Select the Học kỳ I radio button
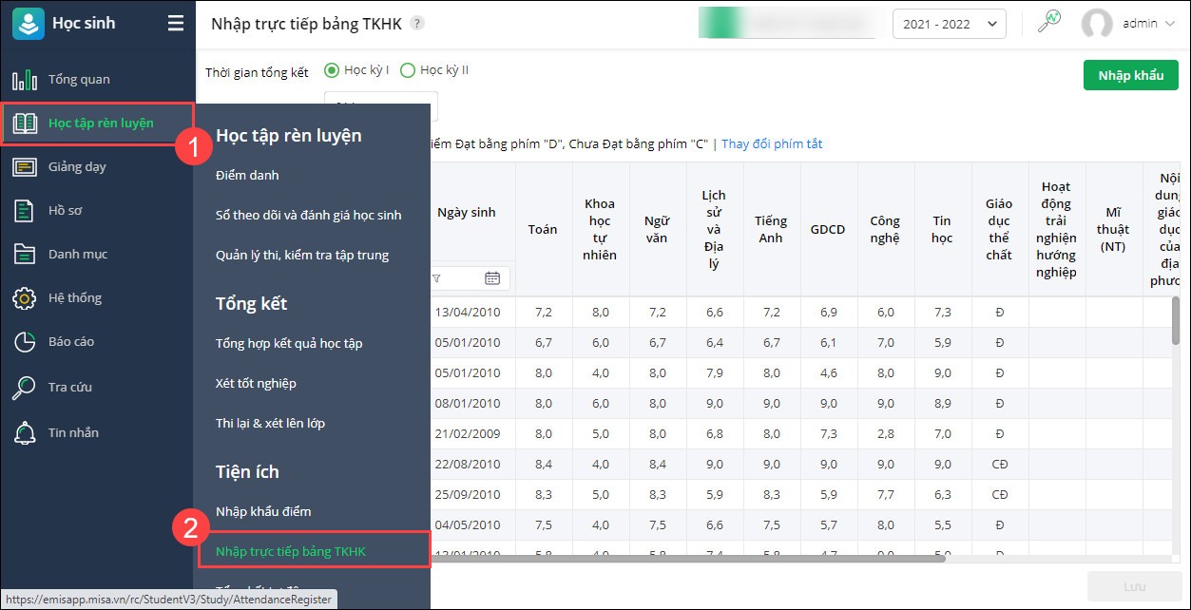This screenshot has width=1191, height=610. pyautogui.click(x=332, y=70)
